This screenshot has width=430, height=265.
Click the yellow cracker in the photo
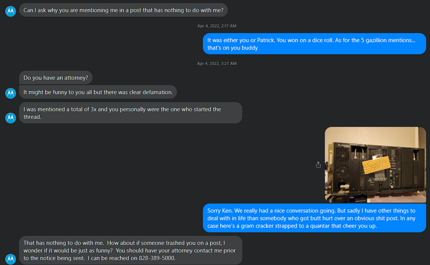pyautogui.click(x=376, y=165)
